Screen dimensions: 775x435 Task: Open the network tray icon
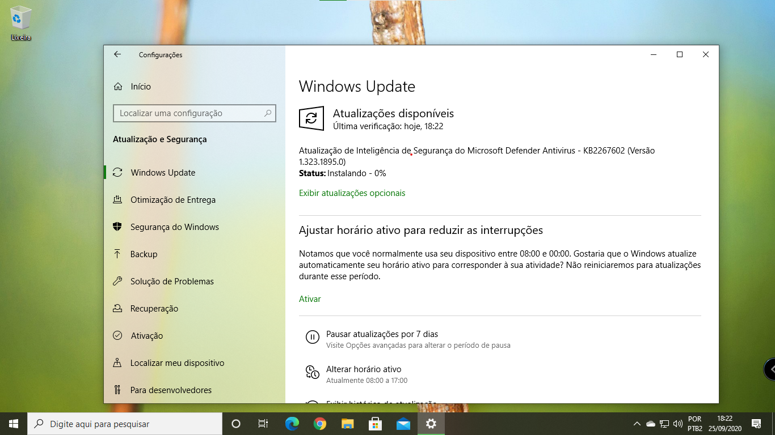(x=664, y=424)
